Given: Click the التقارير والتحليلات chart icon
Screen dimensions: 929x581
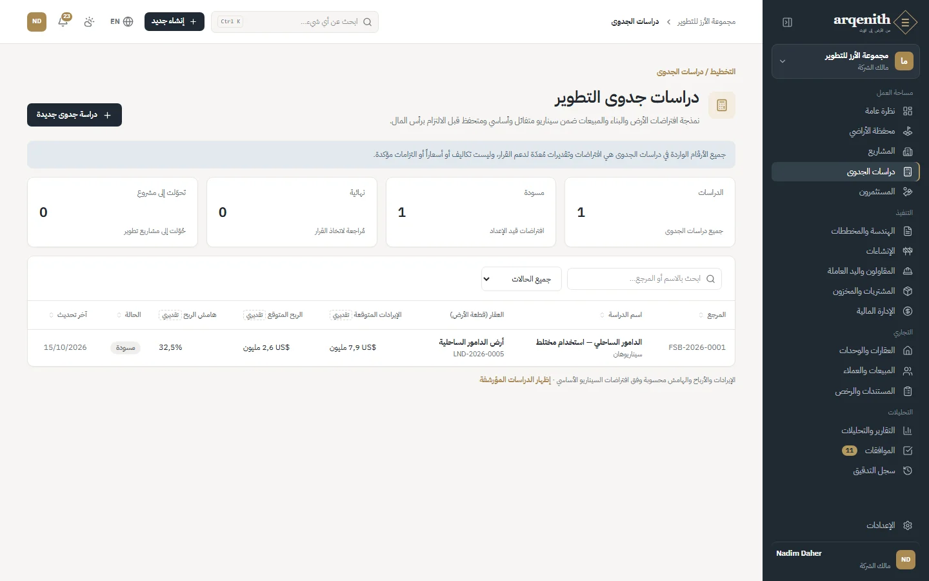Looking at the screenshot, I should pos(908,431).
